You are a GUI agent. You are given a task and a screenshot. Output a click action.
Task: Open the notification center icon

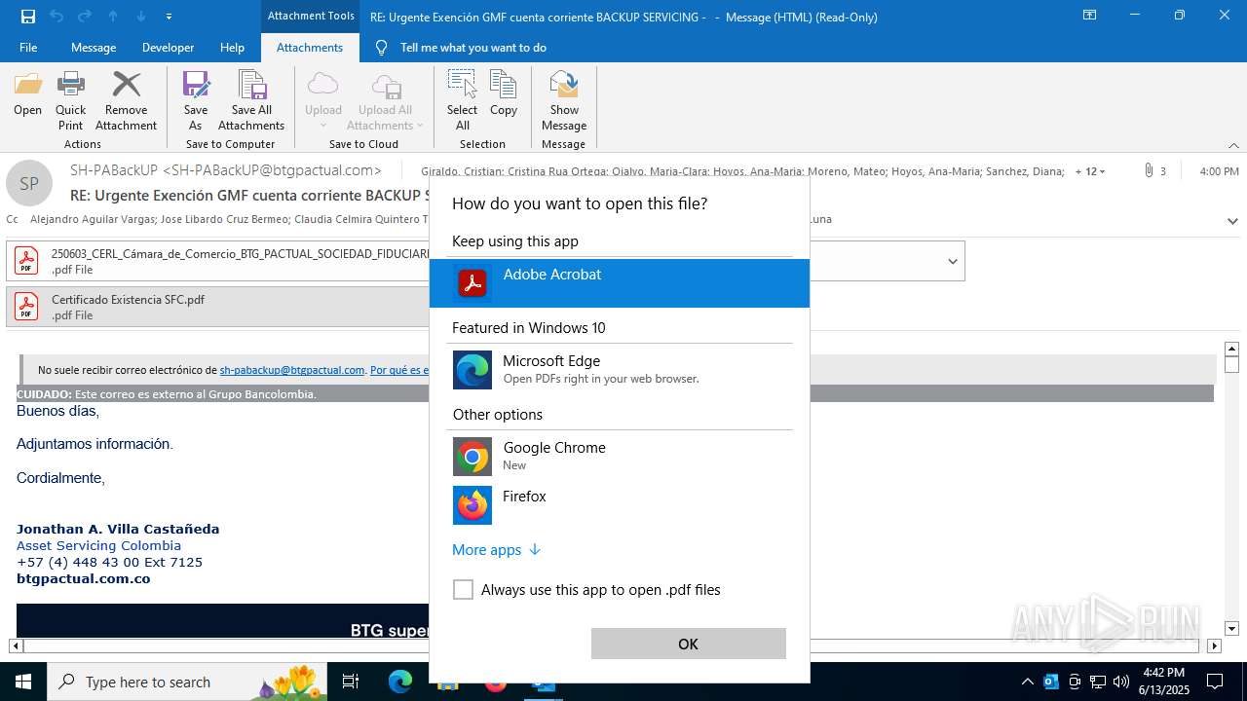1215,682
